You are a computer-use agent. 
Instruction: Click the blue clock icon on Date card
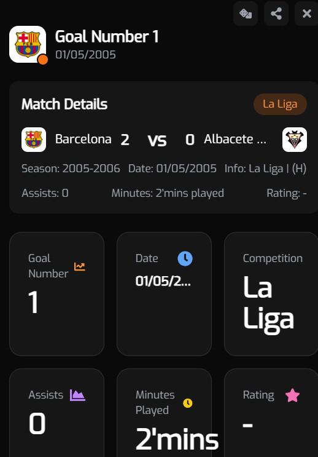point(185,258)
